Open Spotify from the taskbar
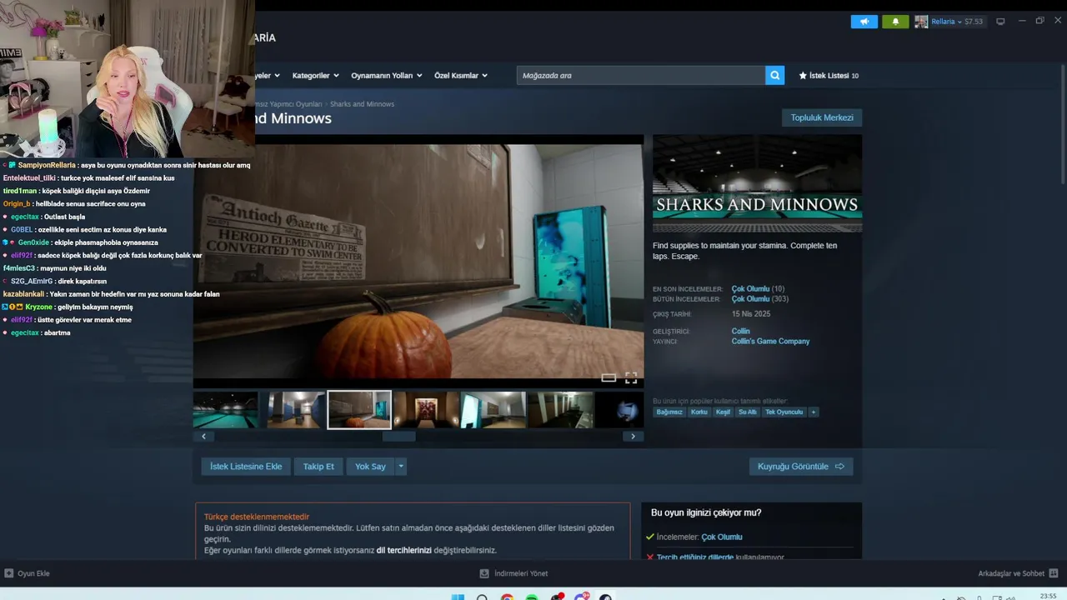 532,597
